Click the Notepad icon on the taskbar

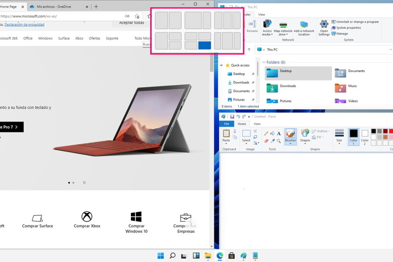pyautogui.click(x=255, y=255)
